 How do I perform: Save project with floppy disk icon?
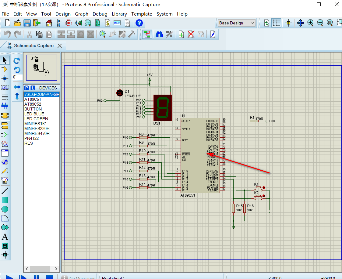27,23
